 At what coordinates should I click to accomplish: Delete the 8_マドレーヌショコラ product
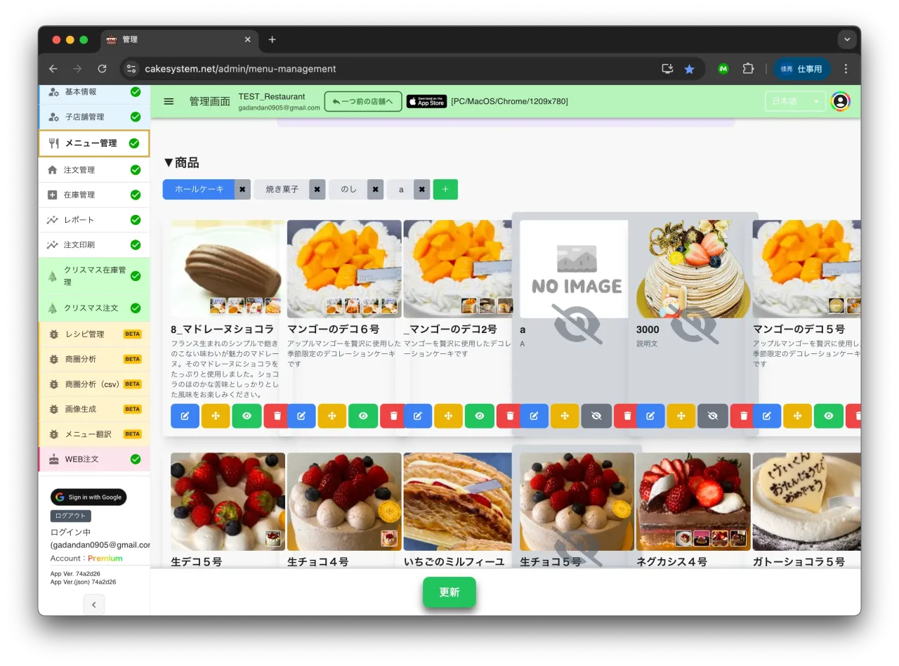point(275,416)
